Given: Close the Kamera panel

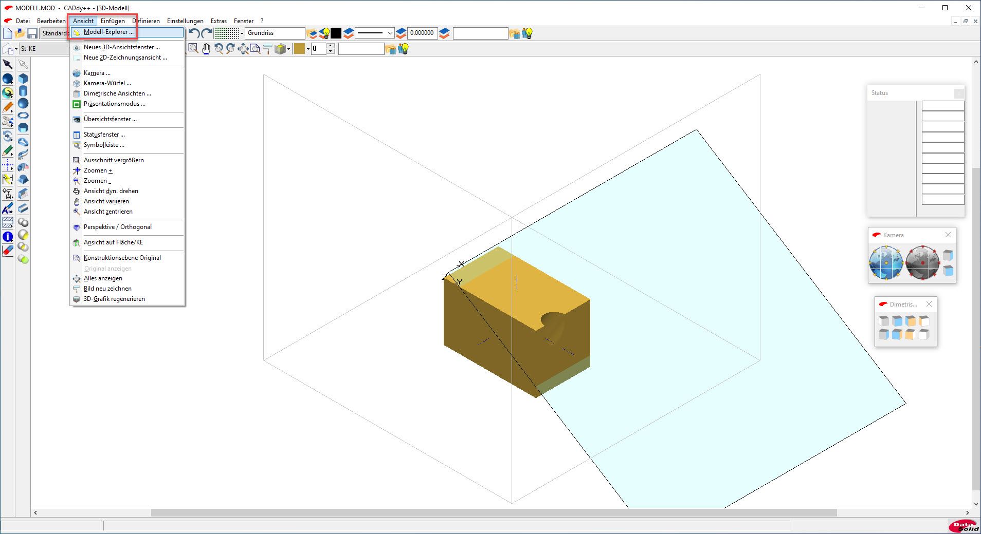Looking at the screenshot, I should pos(948,235).
